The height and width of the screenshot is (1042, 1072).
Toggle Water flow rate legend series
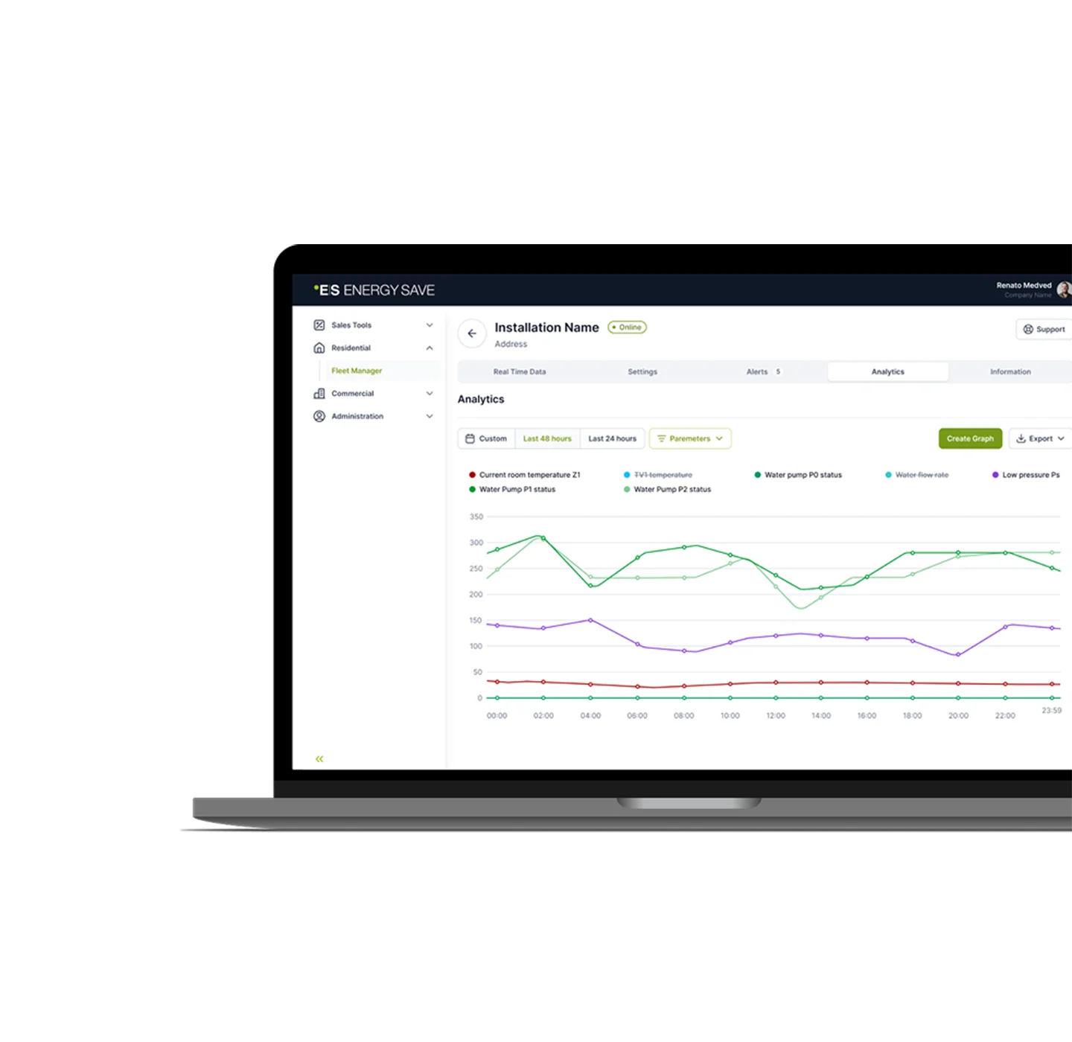[x=921, y=475]
